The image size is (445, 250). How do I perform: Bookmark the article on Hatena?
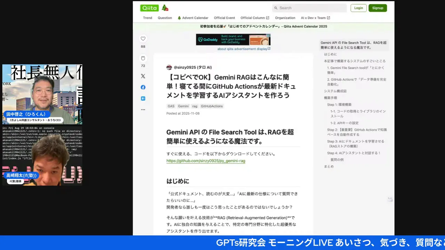coord(143,98)
